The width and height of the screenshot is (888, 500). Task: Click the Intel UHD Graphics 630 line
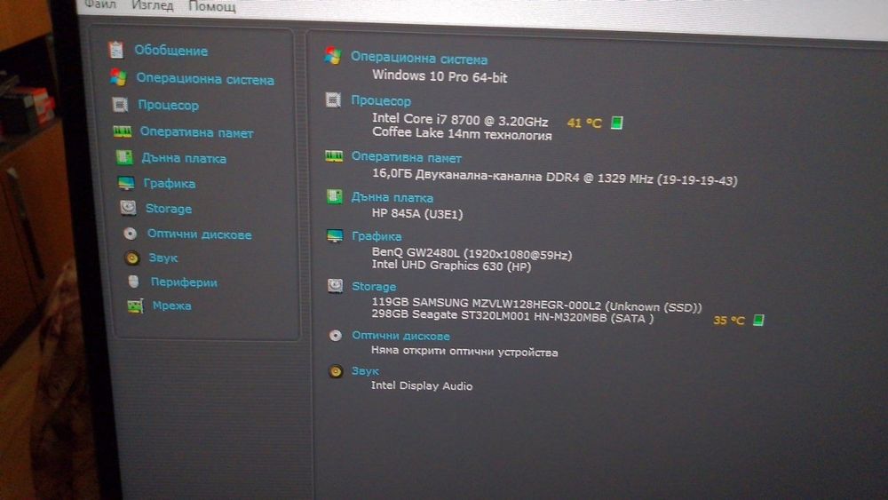[451, 266]
